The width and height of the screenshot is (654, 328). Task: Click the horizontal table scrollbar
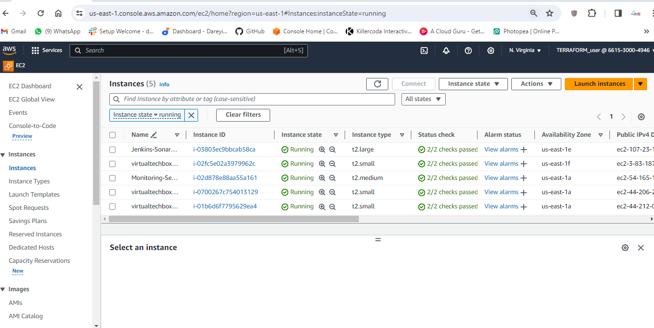[x=234, y=219]
